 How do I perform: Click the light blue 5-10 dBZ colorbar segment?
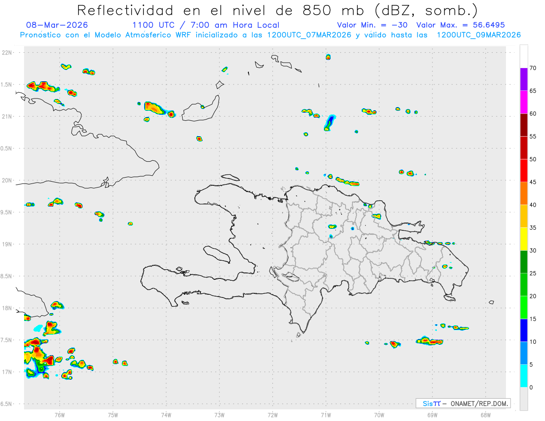point(524,353)
